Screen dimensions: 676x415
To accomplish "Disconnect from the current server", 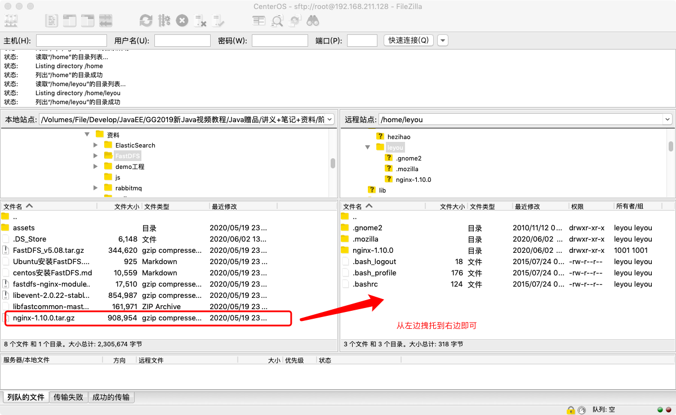I will click(x=200, y=21).
